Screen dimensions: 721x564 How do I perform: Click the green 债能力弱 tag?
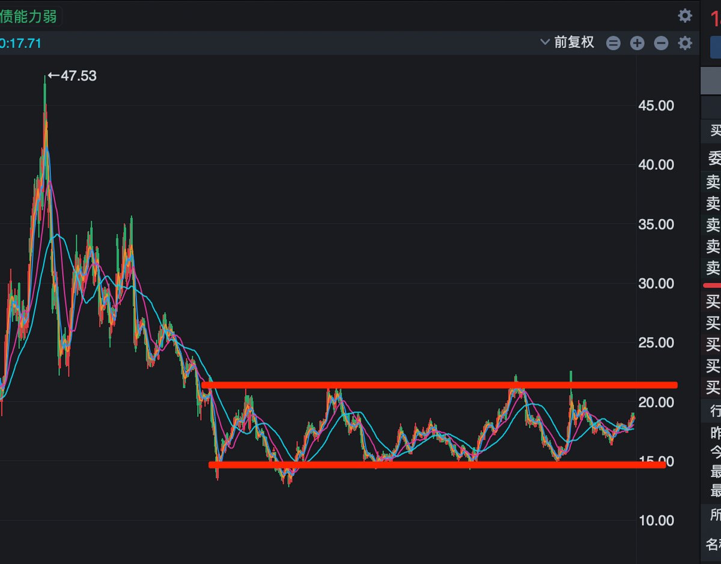point(29,16)
